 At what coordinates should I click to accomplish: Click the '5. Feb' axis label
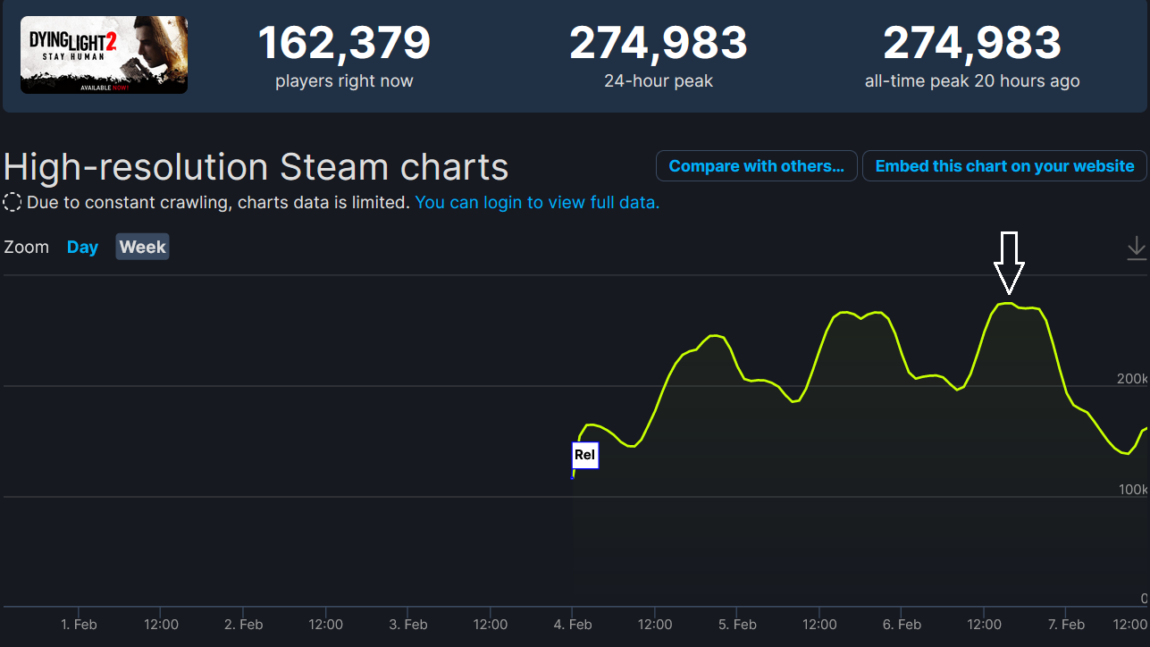(x=737, y=625)
